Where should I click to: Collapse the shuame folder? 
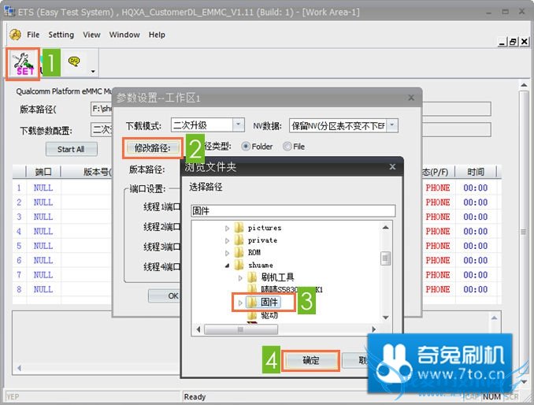click(x=227, y=266)
